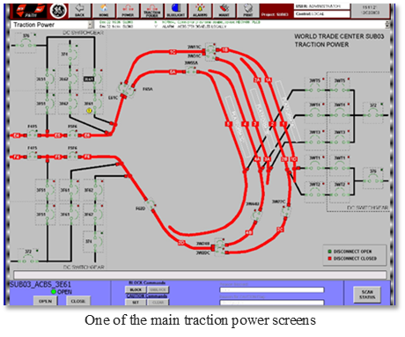Click the red E4 track section label

point(17,136)
